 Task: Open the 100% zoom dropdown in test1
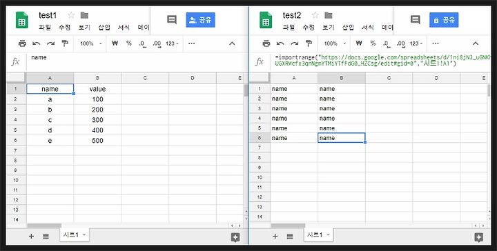(x=91, y=43)
